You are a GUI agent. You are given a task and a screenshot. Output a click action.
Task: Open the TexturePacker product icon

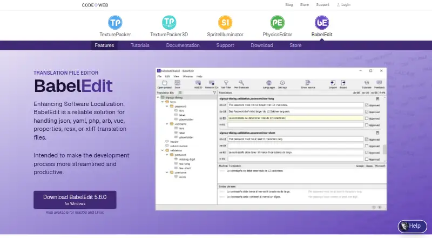[115, 22]
